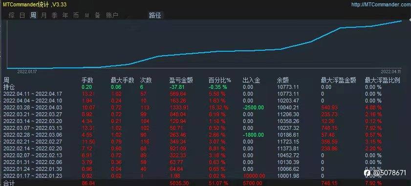Click the 余额 column header
Viewport: 411px width, 186px height.
click(283, 81)
